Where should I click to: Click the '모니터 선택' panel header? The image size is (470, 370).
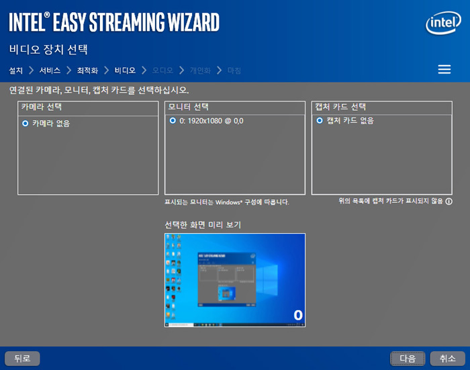point(235,107)
